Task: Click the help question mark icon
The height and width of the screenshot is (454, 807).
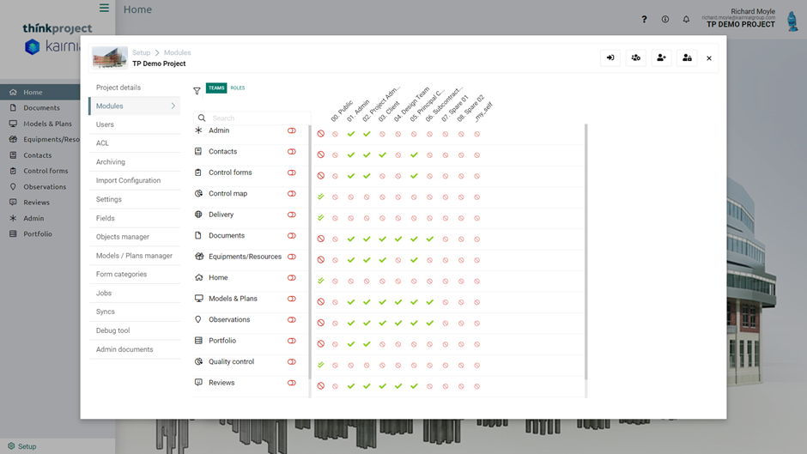Action: 644,19
